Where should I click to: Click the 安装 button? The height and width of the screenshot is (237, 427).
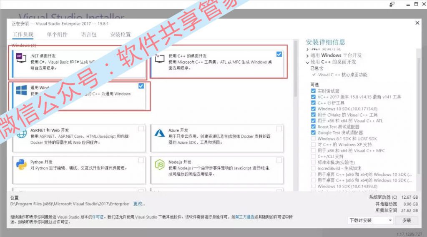click(407, 220)
